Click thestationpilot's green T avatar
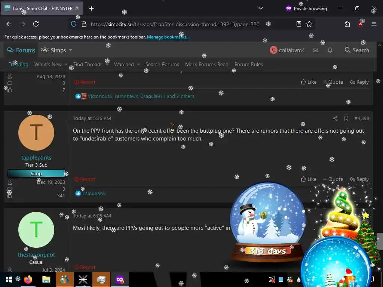Viewport: 383px width, 287px height. click(36, 230)
